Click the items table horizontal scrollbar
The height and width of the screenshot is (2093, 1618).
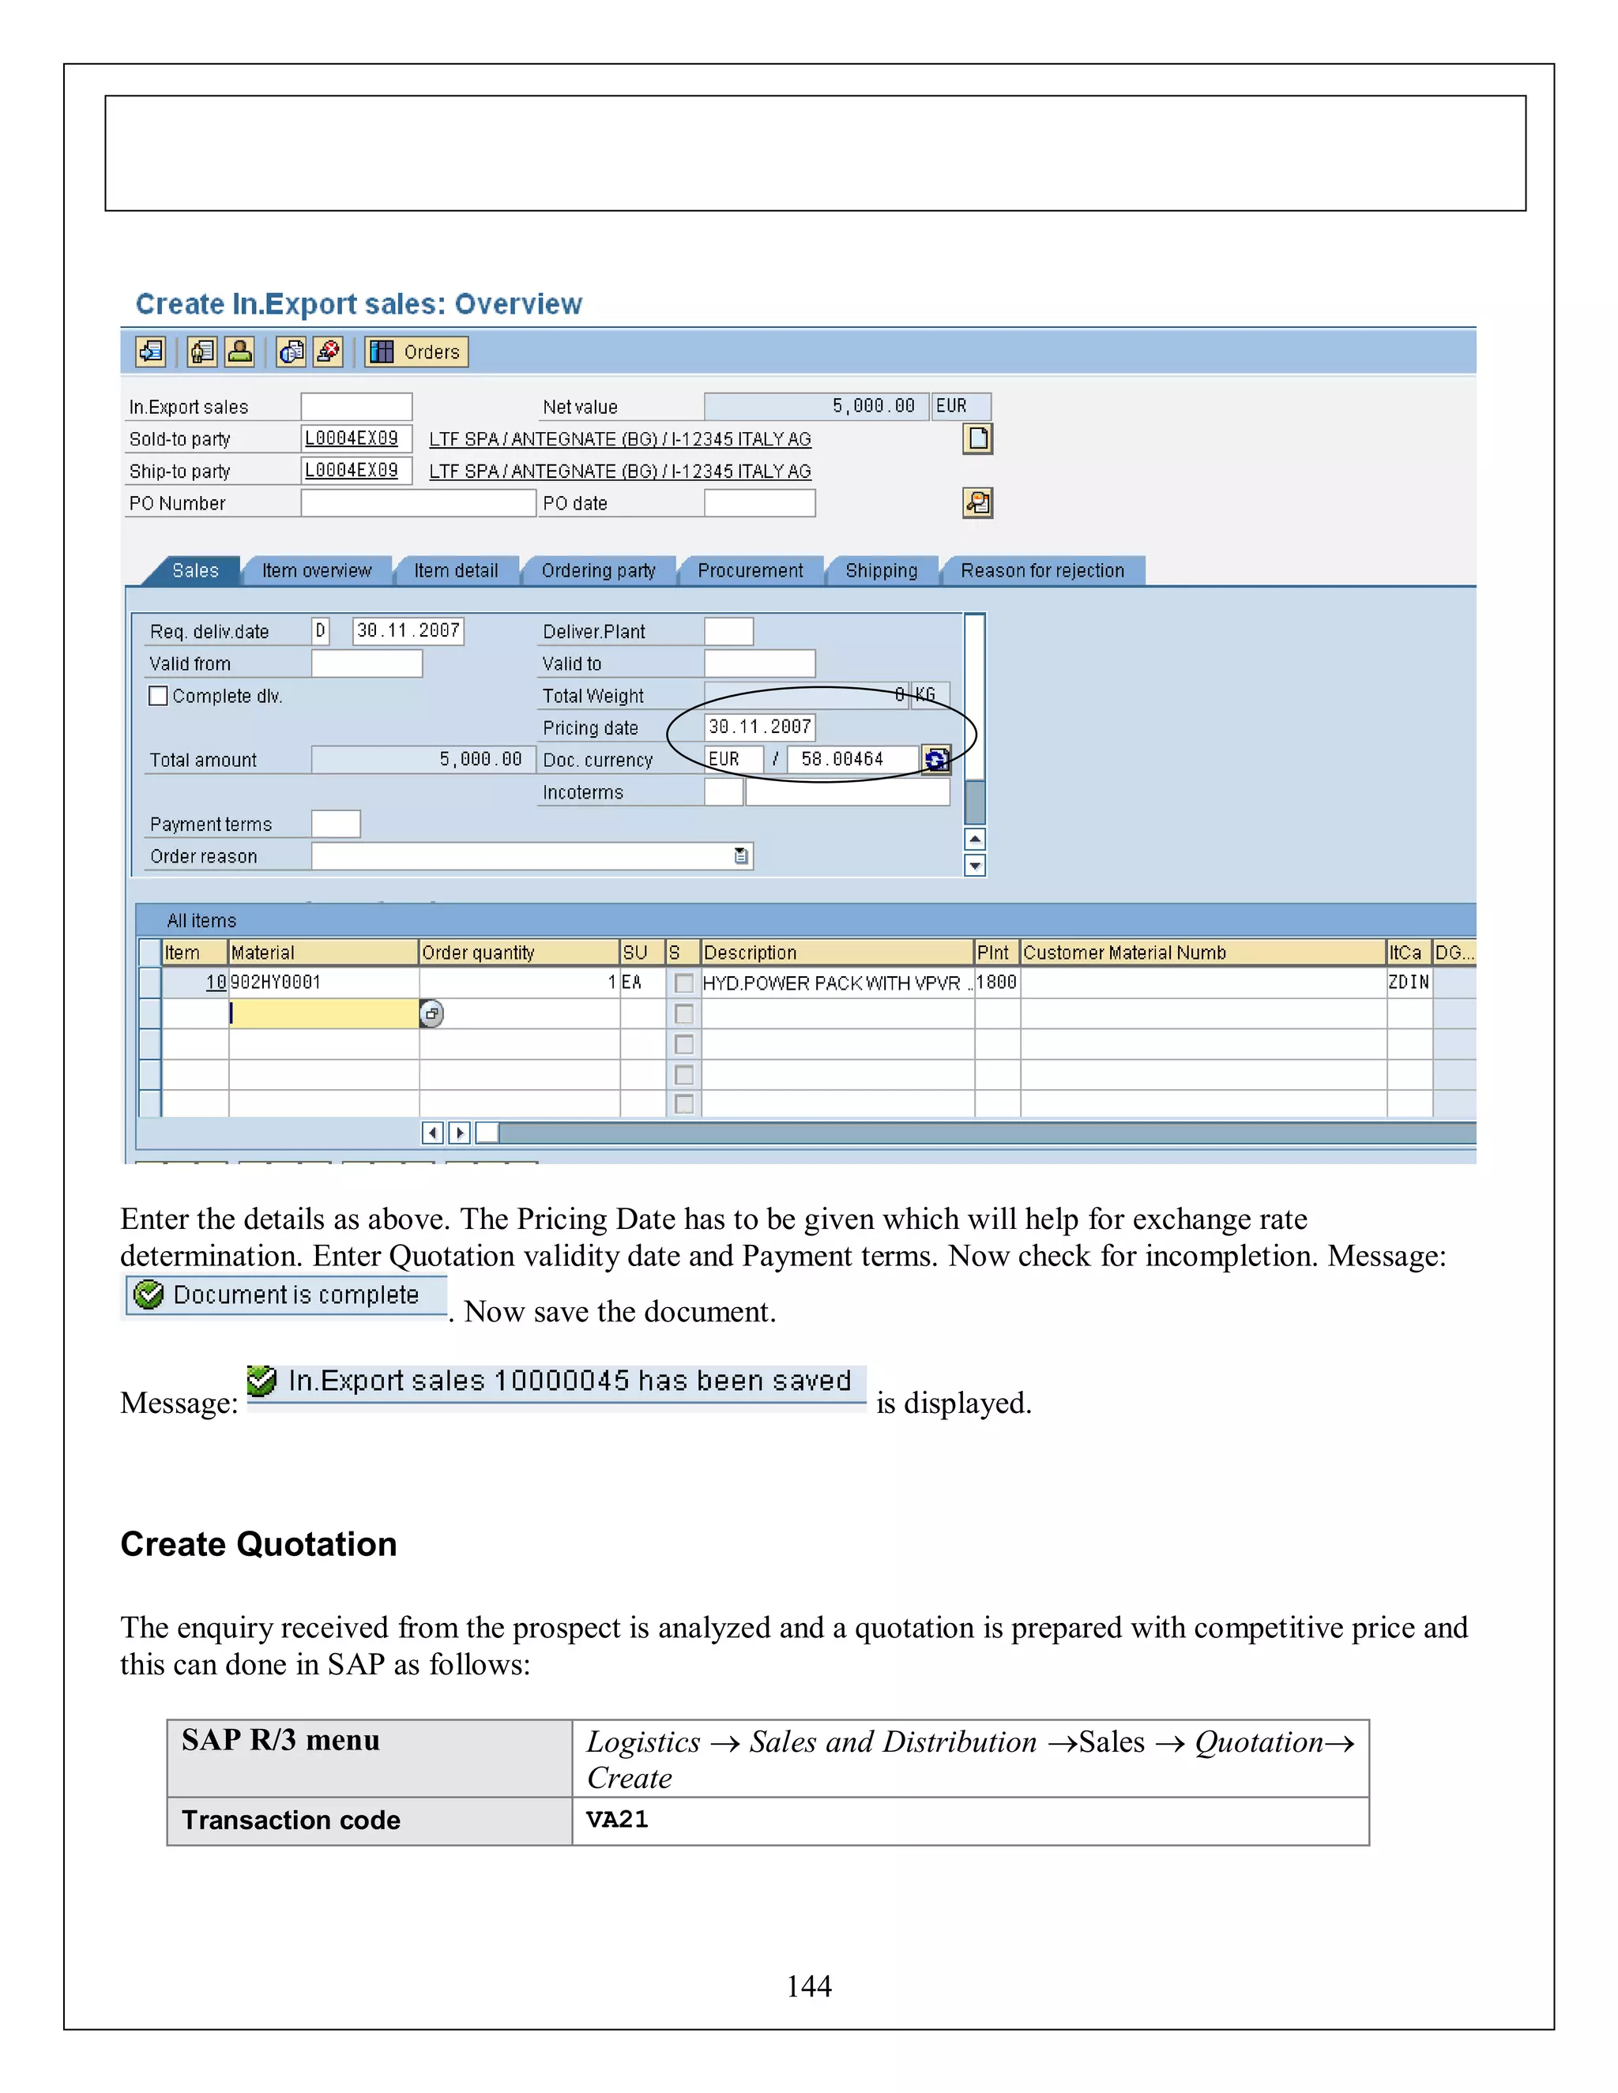[958, 1133]
